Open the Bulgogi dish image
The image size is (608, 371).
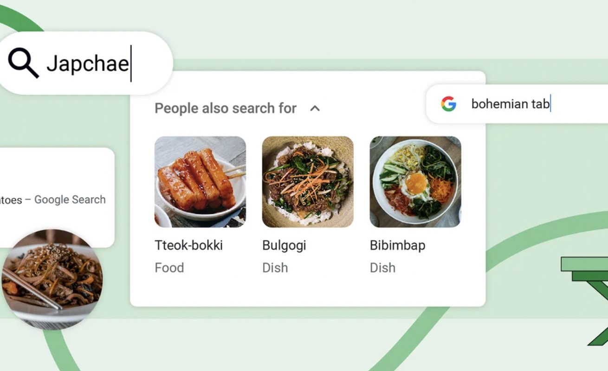(x=308, y=182)
